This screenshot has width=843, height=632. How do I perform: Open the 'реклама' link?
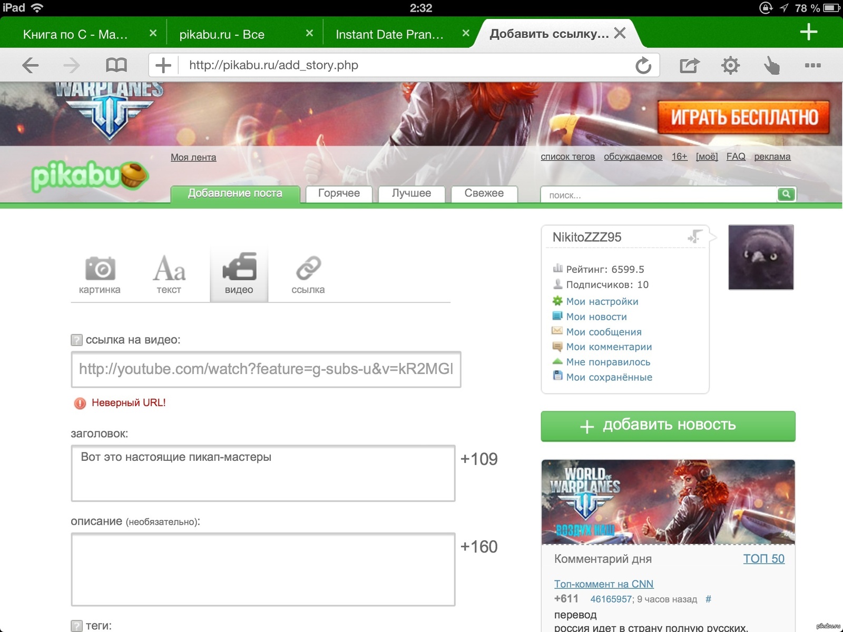772,156
